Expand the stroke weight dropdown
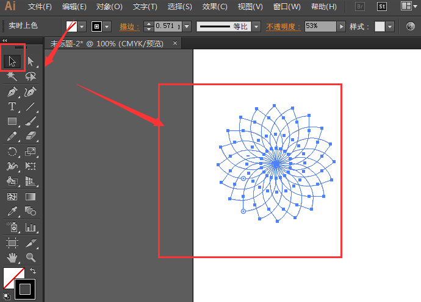The width and height of the screenshot is (421, 302). point(187,27)
